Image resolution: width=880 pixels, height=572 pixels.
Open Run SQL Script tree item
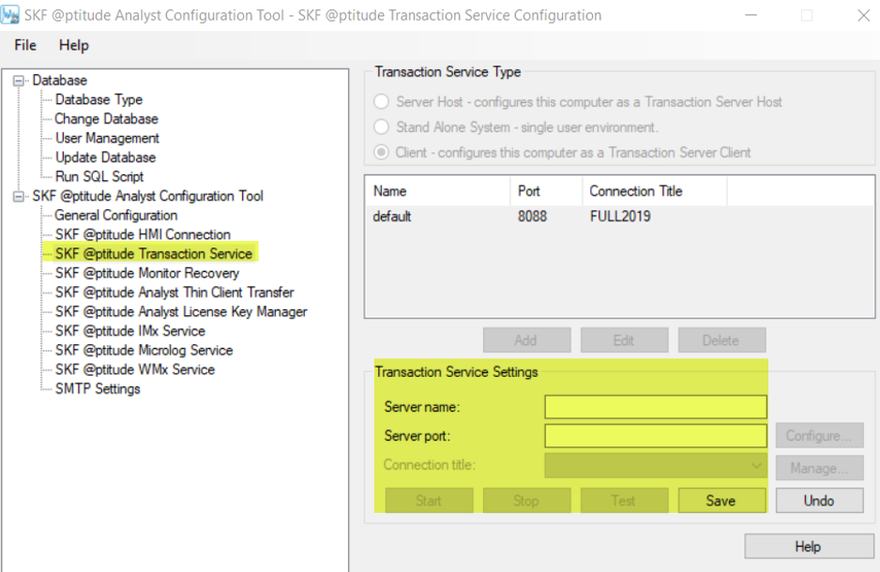(99, 176)
